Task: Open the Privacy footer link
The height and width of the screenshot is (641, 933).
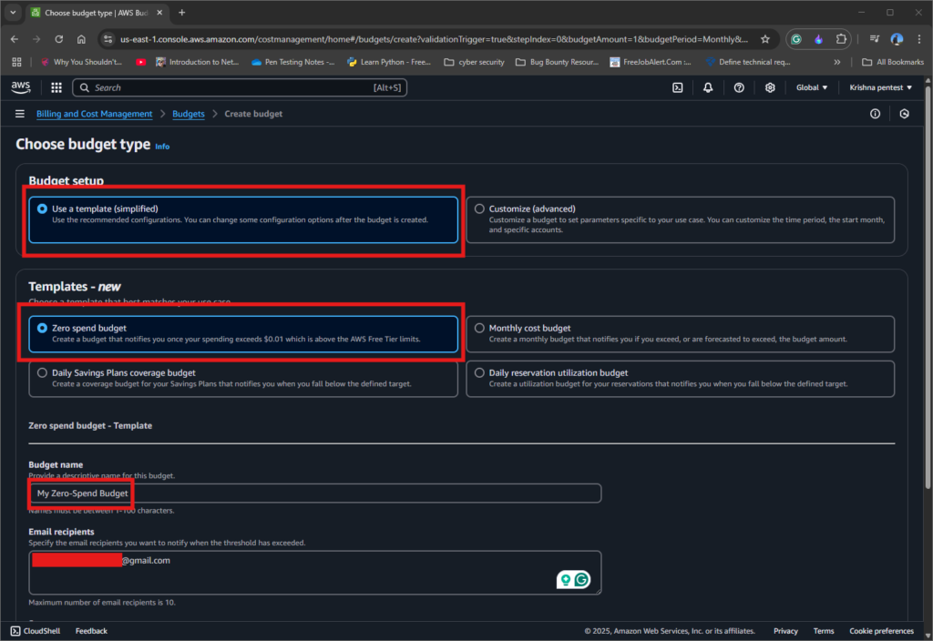Action: point(785,631)
